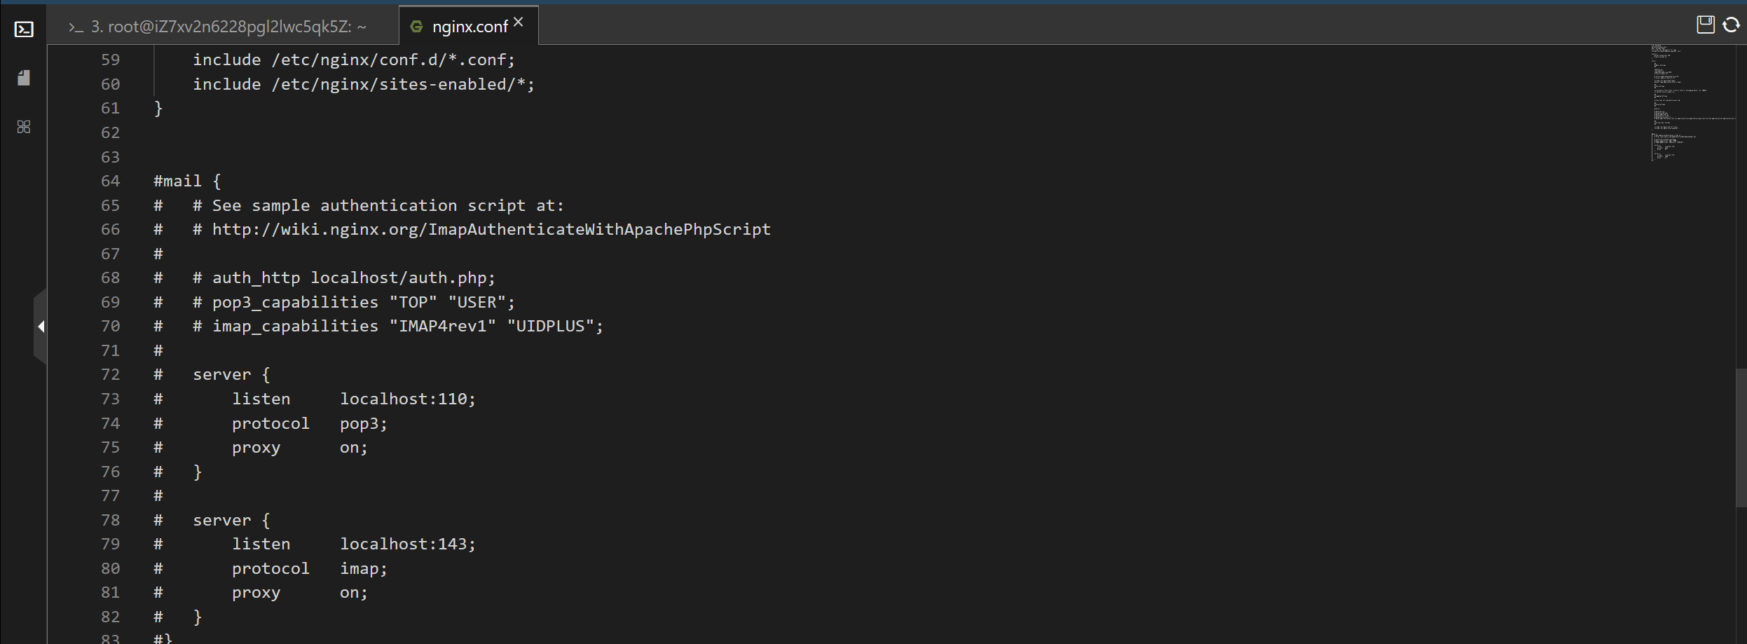
Task: Click line number 72
Action: (x=110, y=375)
